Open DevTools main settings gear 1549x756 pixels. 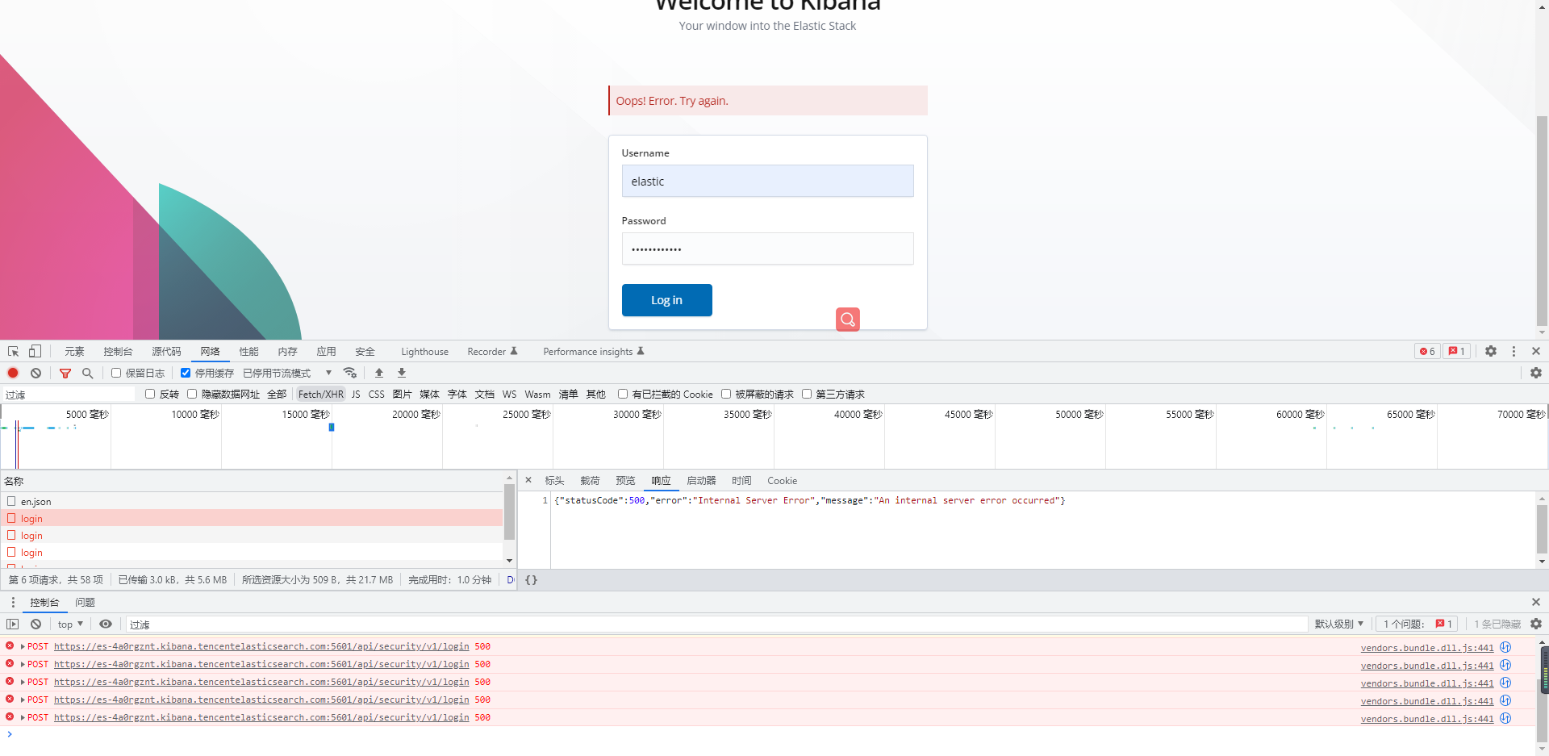pyautogui.click(x=1491, y=351)
